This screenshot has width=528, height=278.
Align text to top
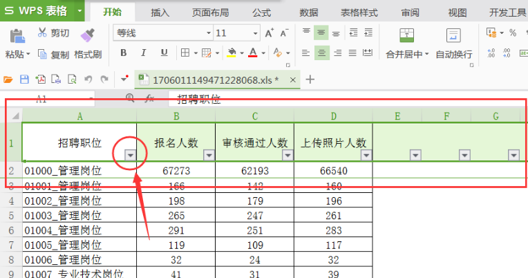pyautogui.click(x=306, y=33)
